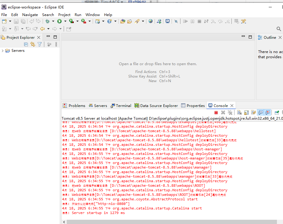Open the Web Browser globe icon

coord(150,21)
